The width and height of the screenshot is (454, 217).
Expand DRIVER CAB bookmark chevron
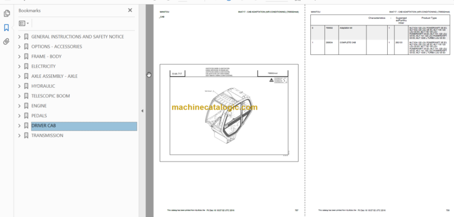pyautogui.click(x=20, y=126)
